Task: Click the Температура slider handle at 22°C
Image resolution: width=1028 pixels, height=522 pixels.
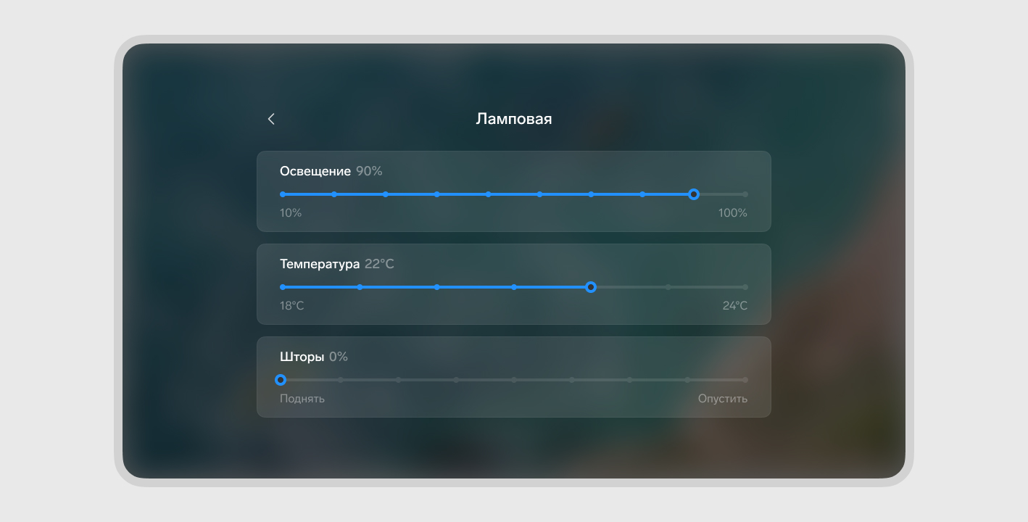Action: pos(591,287)
